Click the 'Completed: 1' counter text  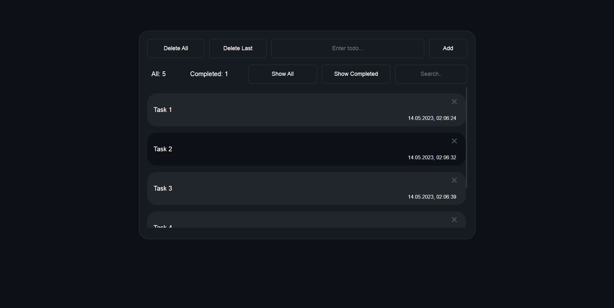pos(209,74)
